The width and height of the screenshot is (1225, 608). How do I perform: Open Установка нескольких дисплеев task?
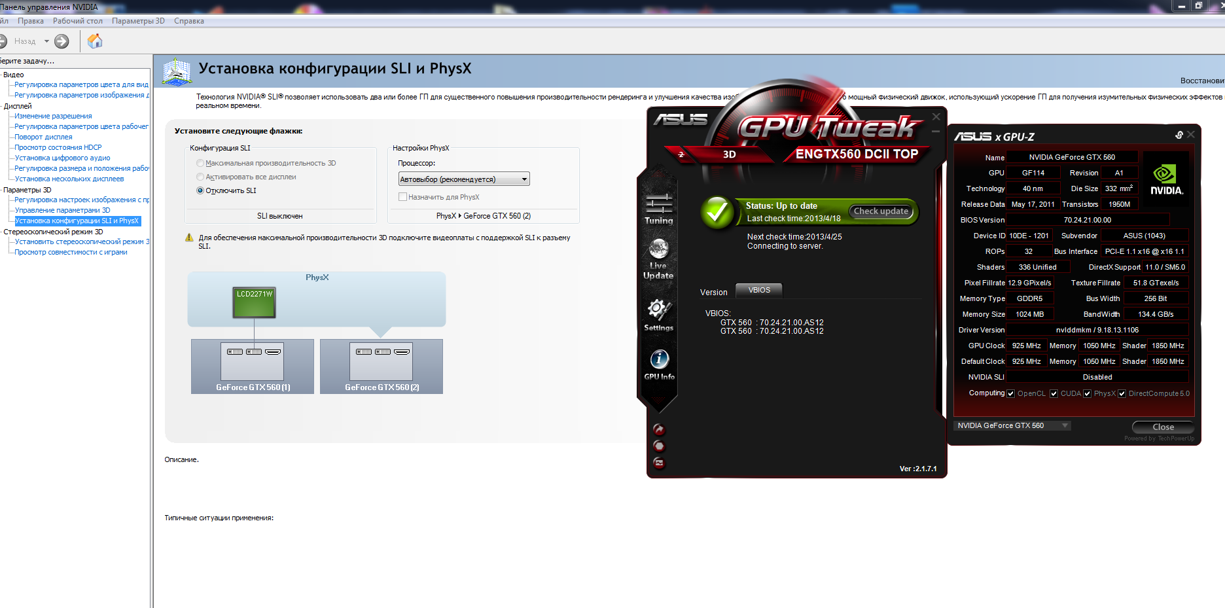pos(69,179)
